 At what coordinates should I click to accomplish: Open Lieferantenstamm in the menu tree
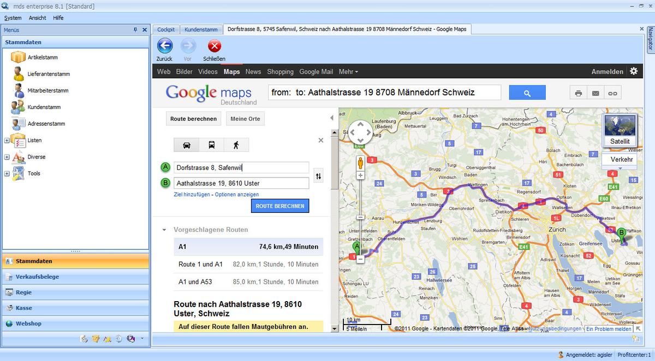pyautogui.click(x=49, y=74)
